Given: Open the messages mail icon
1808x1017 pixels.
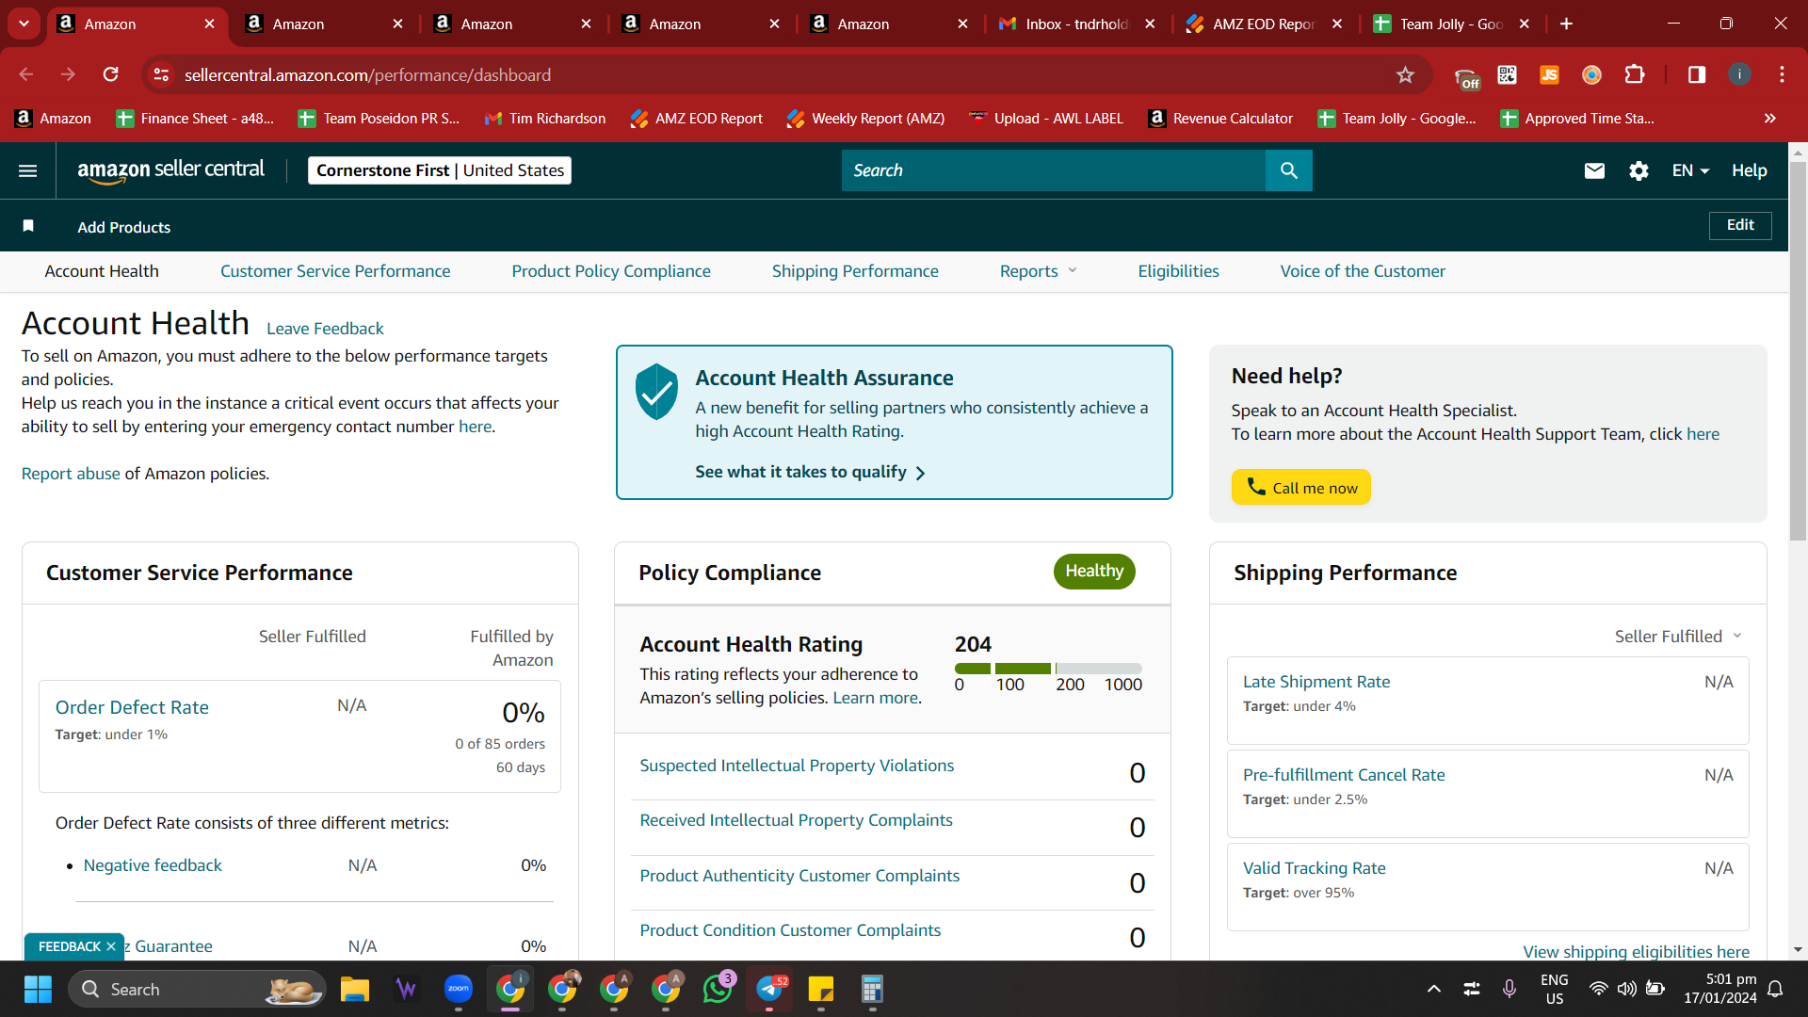Looking at the screenshot, I should point(1594,170).
